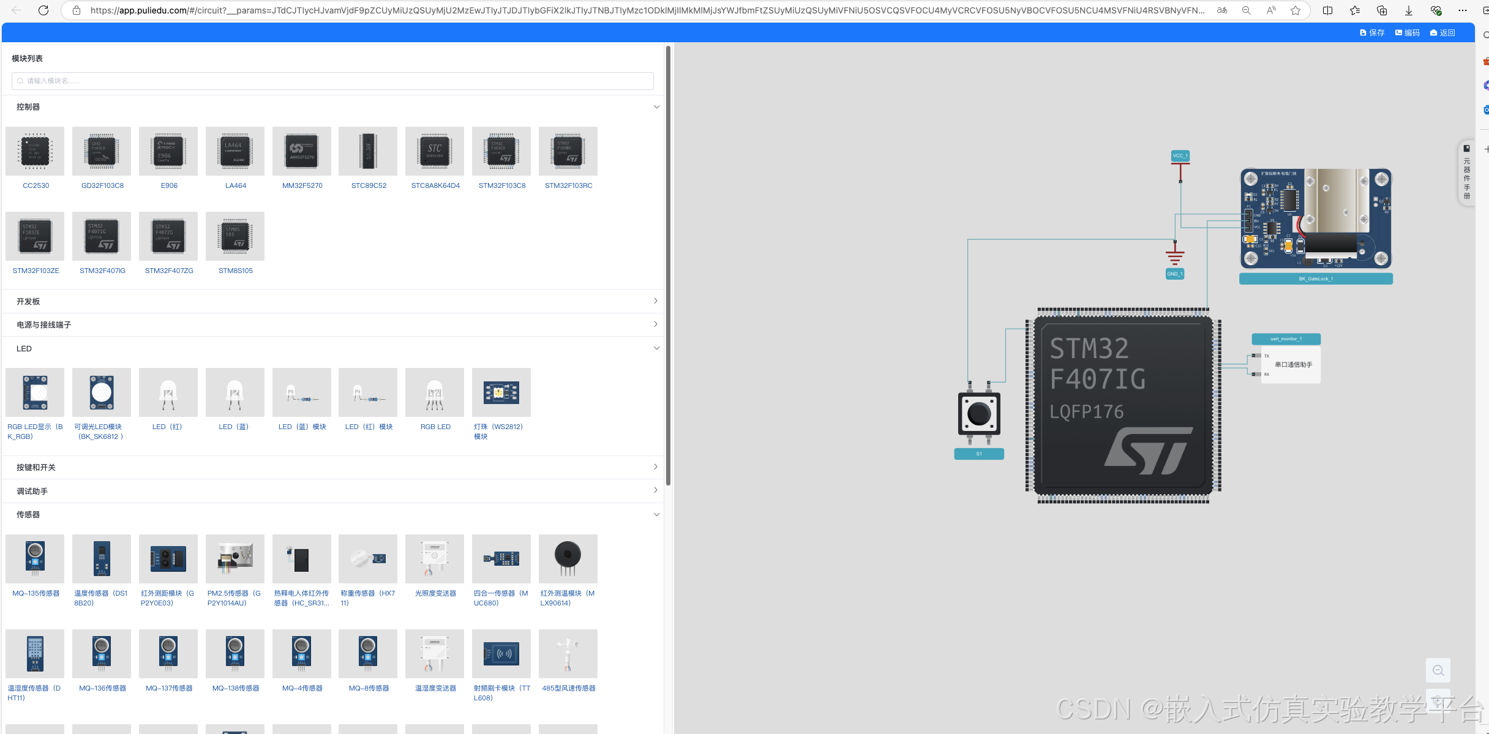Select the S1 push button on canvas
This screenshot has width=1489, height=734.
[x=979, y=414]
